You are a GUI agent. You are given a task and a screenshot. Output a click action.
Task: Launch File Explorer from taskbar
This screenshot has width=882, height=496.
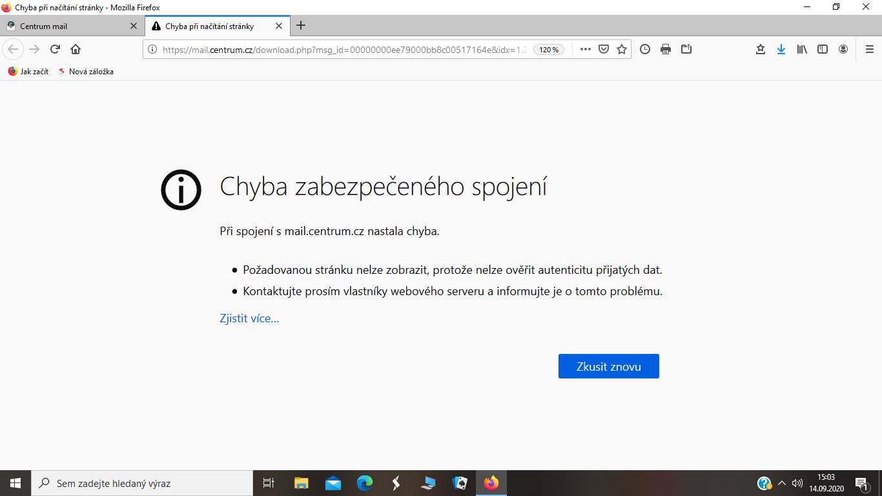pyautogui.click(x=301, y=483)
